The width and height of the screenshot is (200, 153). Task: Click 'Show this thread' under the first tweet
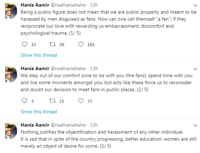coord(38,55)
